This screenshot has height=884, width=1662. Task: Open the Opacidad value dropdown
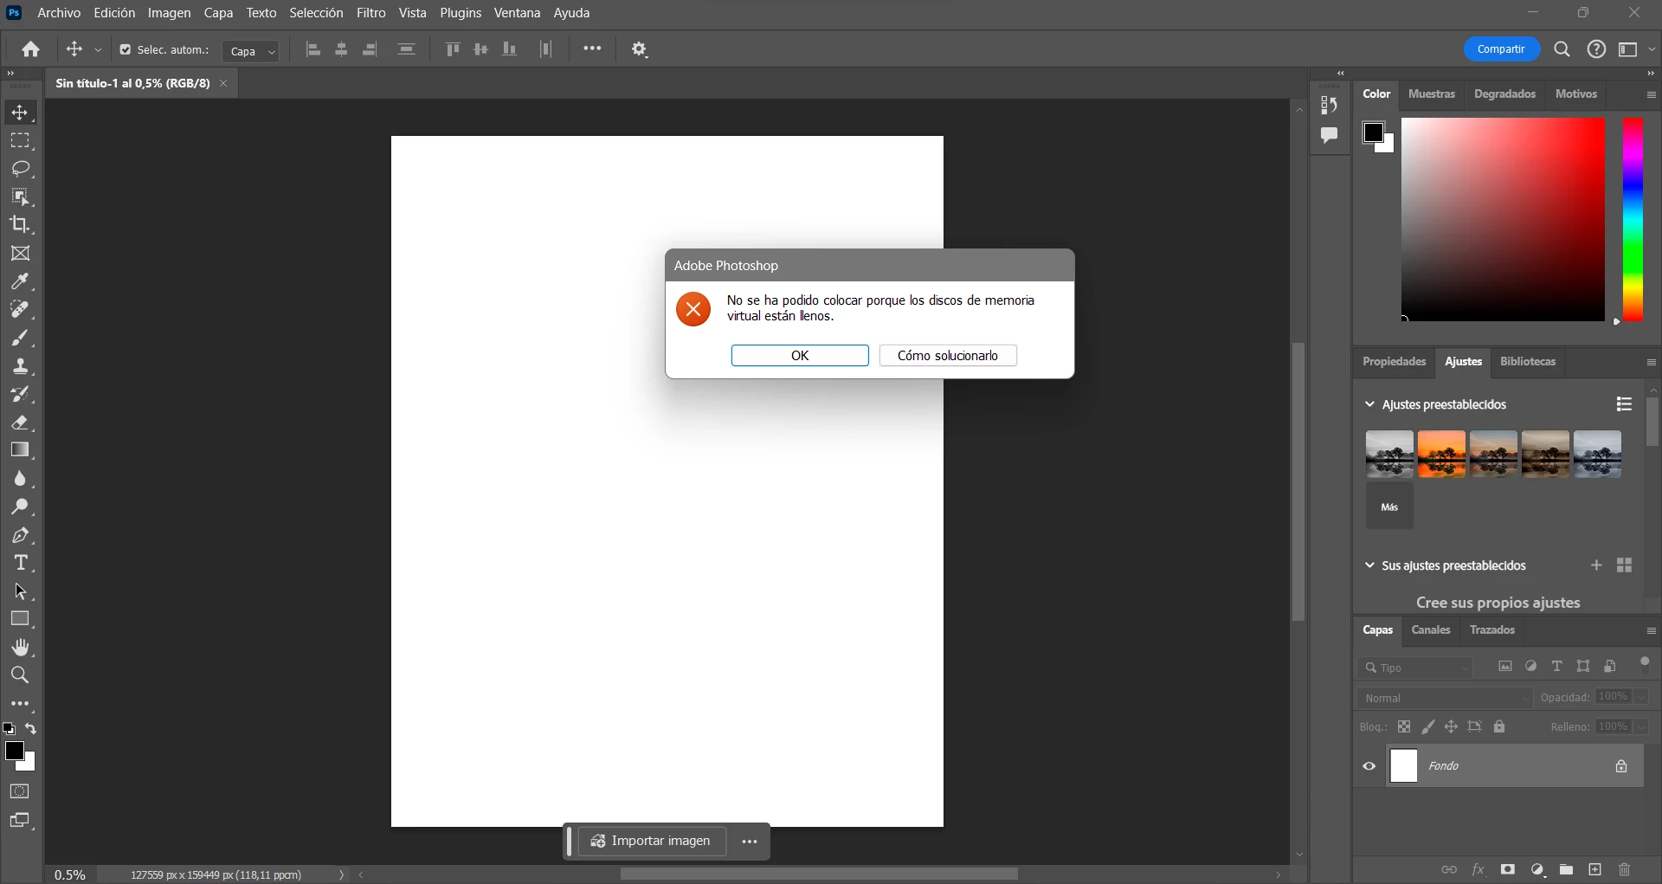click(x=1642, y=697)
